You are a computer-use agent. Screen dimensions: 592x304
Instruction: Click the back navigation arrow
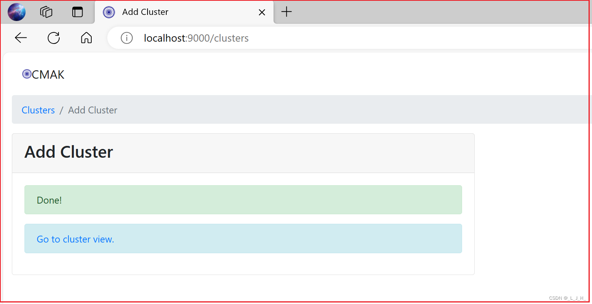click(x=21, y=38)
